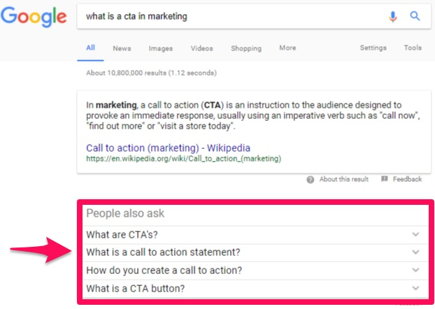Click into the Google search input field
This screenshot has height=309, width=435.
(x=231, y=16)
